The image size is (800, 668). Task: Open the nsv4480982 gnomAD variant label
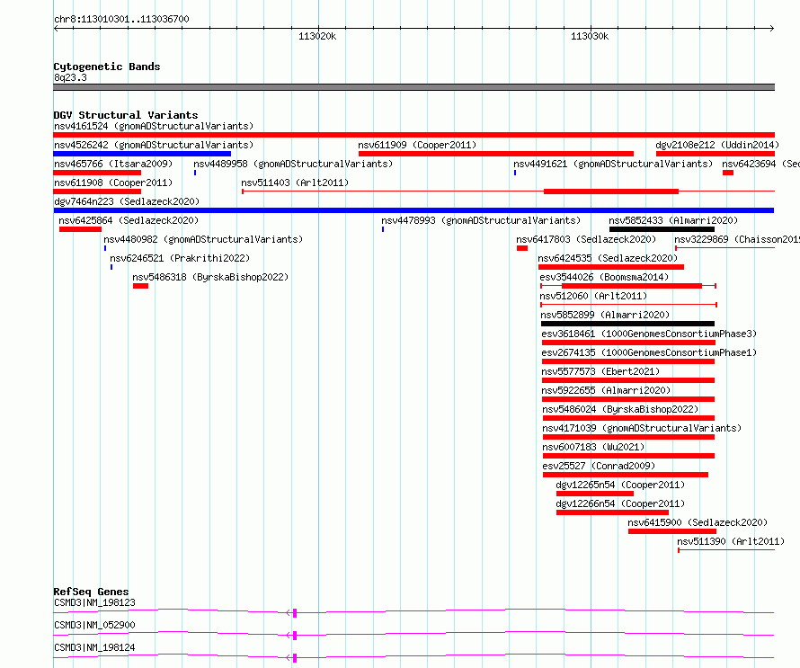[x=203, y=239]
